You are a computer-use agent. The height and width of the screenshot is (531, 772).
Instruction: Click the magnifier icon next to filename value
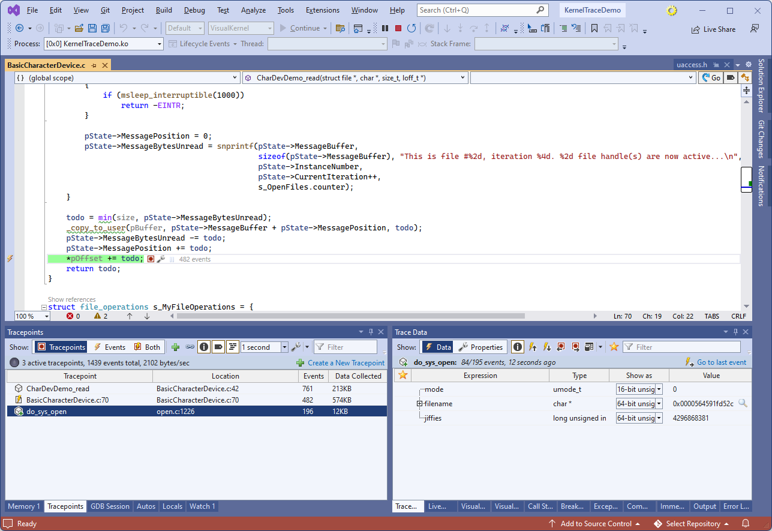tap(743, 404)
